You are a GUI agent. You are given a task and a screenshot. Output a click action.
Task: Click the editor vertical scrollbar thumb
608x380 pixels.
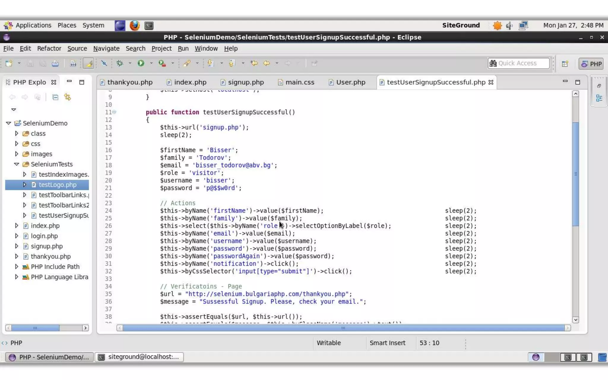pyautogui.click(x=575, y=174)
